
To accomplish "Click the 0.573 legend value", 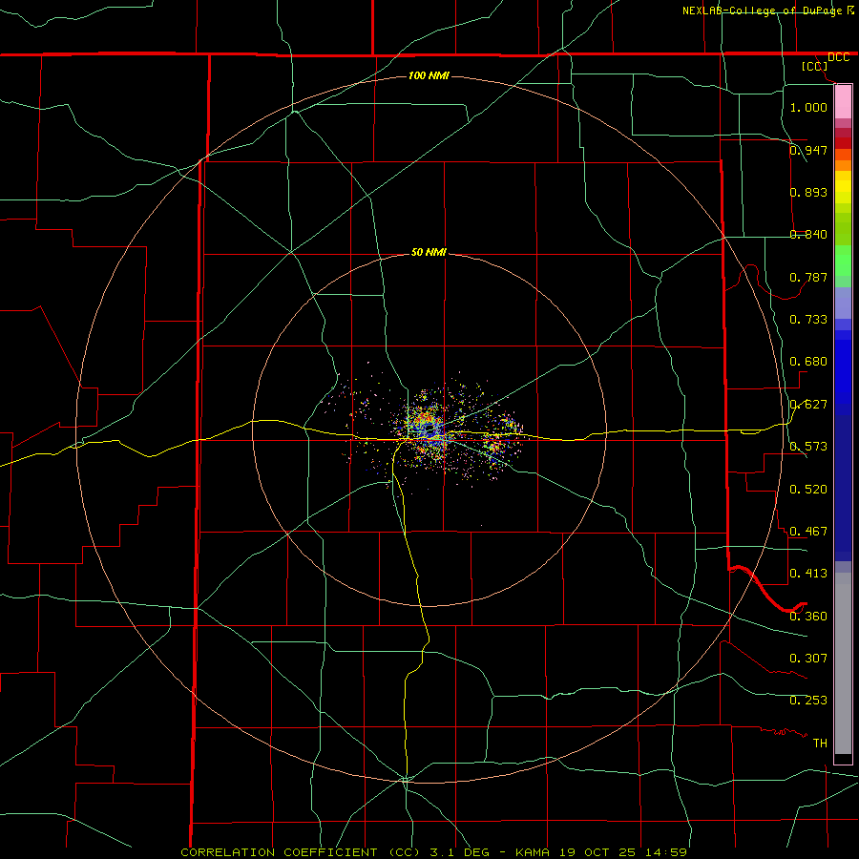I will coord(808,447).
